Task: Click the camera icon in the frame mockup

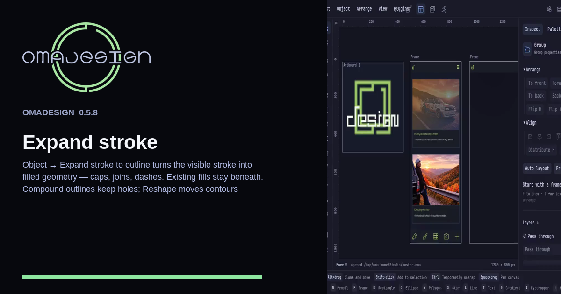Action: [x=446, y=237]
